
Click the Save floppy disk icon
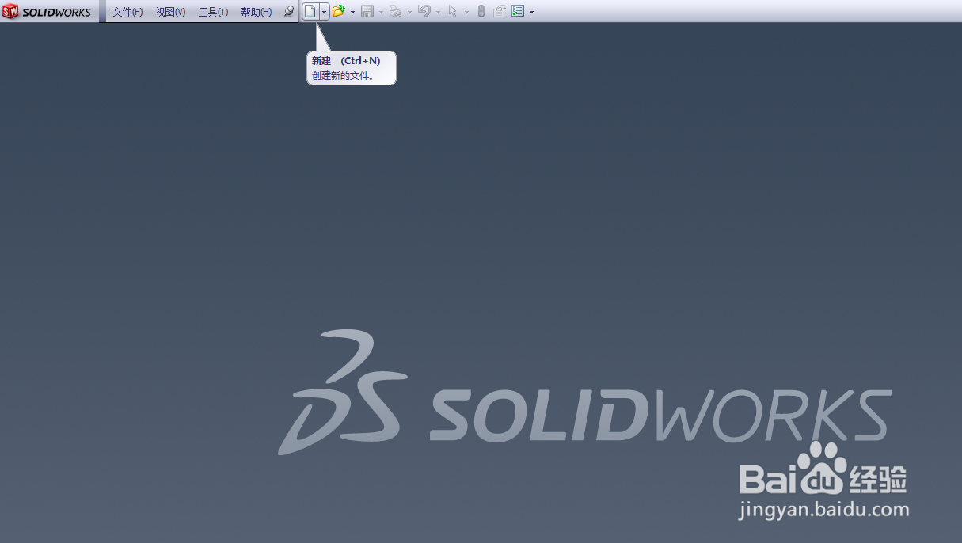click(x=367, y=12)
